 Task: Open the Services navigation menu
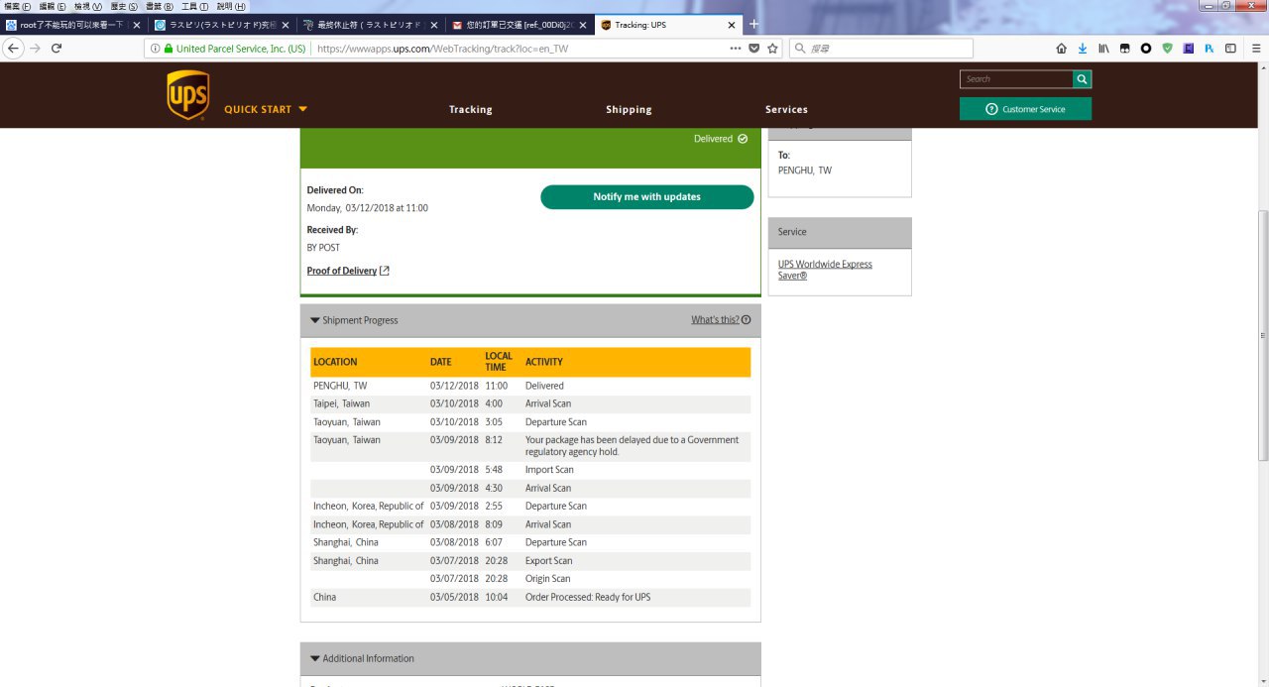point(786,109)
